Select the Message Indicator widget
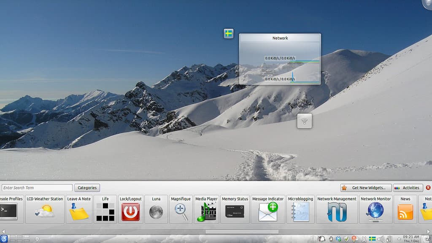 268,209
